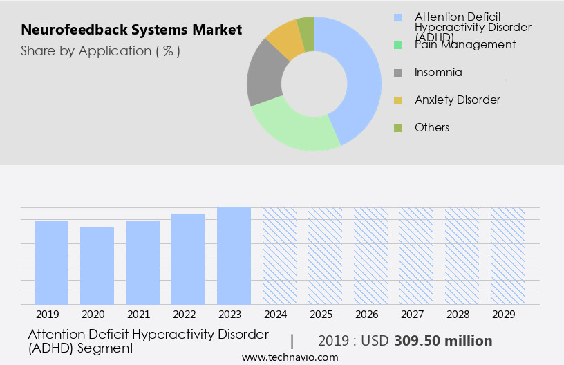Click the hatched forecast bar for 2024

pyautogui.click(x=279, y=256)
